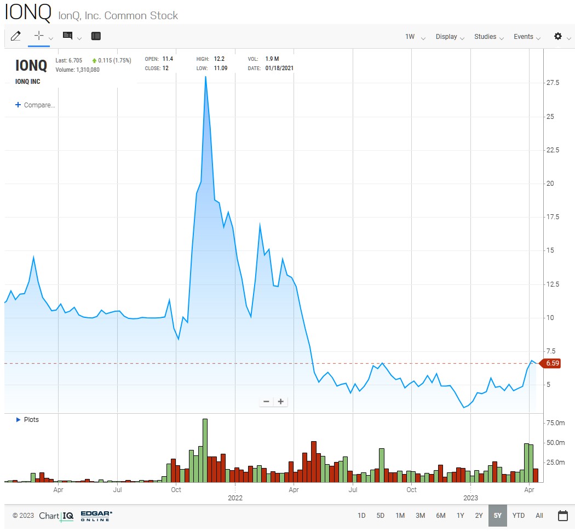Image resolution: width=575 pixels, height=531 pixels.
Task: Click the Compare... plus button
Action: coord(35,105)
